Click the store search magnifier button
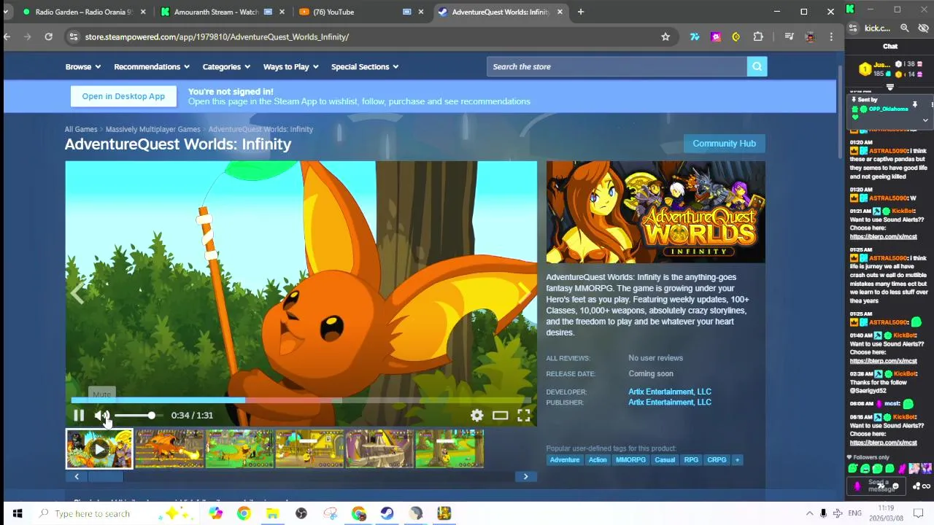This screenshot has height=525, width=934. point(757,66)
